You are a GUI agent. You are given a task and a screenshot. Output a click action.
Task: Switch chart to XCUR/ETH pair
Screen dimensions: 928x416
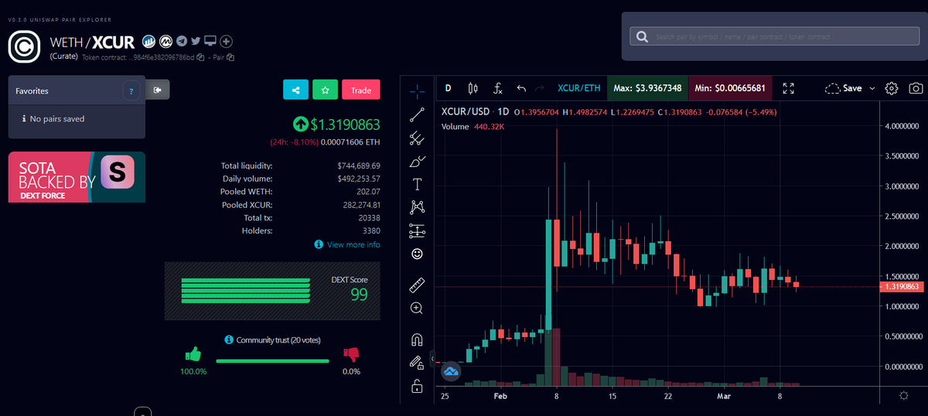(x=579, y=88)
